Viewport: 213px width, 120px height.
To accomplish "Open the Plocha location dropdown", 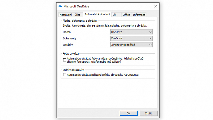I will [x=131, y=32].
